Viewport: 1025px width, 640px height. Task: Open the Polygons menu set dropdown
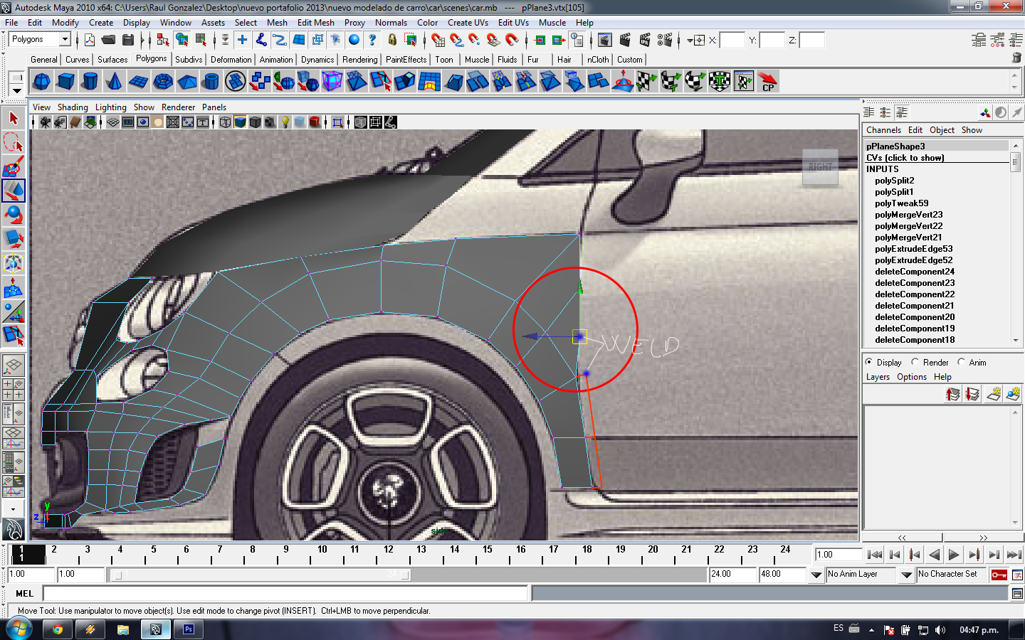pyautogui.click(x=40, y=39)
